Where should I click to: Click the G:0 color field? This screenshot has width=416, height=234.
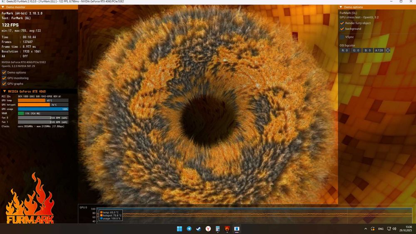356,50
